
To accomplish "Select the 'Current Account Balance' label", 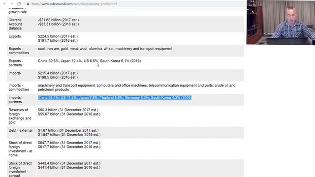I will click(x=15, y=24).
